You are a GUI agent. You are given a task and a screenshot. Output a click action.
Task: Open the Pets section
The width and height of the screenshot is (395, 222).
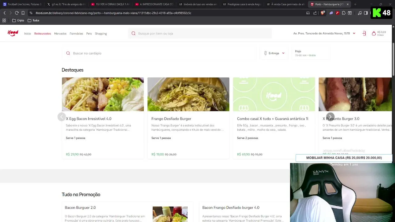click(89, 34)
